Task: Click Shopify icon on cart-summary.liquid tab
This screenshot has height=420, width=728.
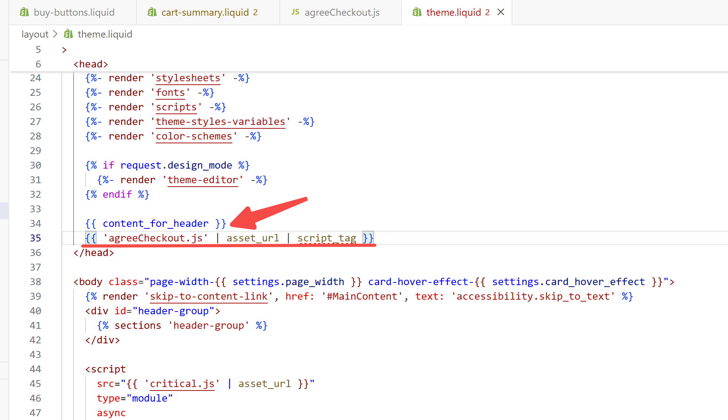Action: click(152, 12)
